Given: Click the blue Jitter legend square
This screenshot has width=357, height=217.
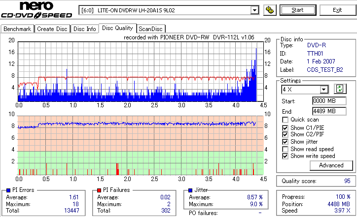Looking at the screenshot, I should (190, 190).
